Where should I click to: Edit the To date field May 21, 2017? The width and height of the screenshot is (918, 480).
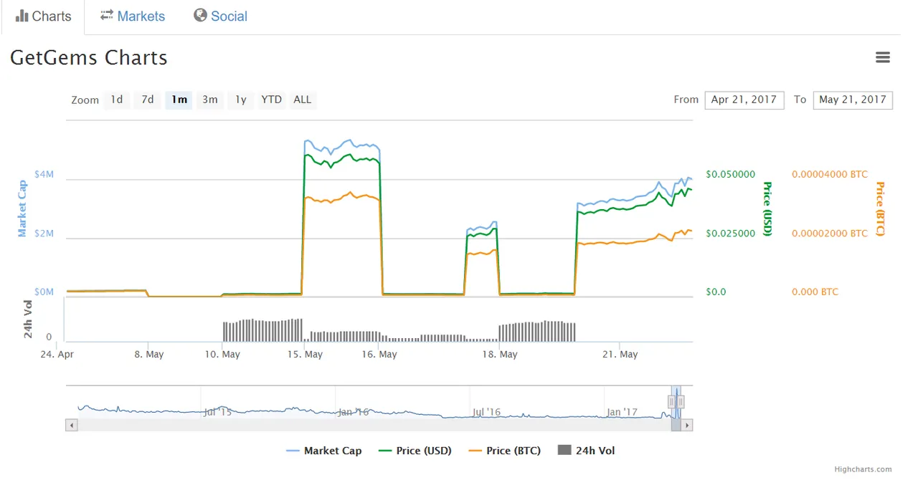click(x=853, y=100)
